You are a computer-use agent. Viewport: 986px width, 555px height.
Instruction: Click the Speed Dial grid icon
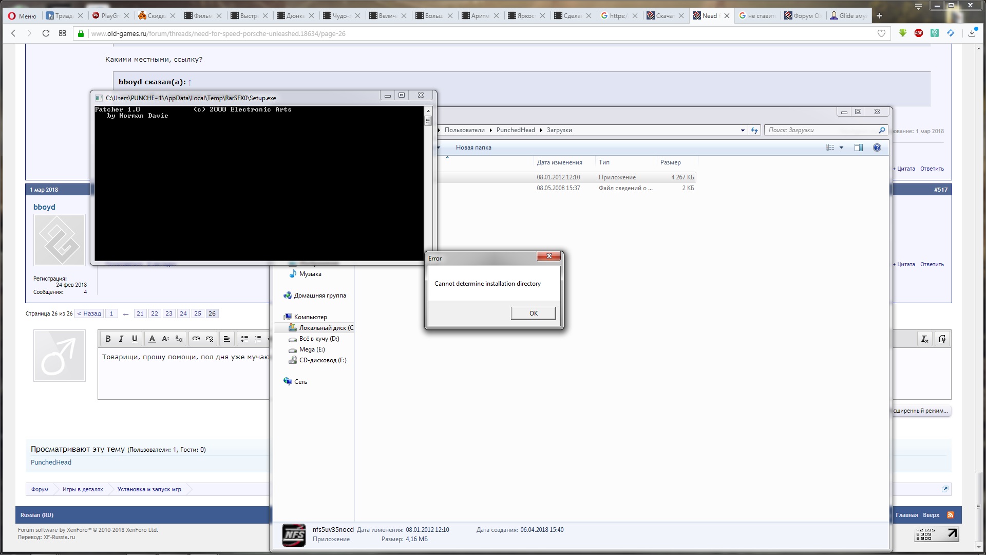(62, 33)
